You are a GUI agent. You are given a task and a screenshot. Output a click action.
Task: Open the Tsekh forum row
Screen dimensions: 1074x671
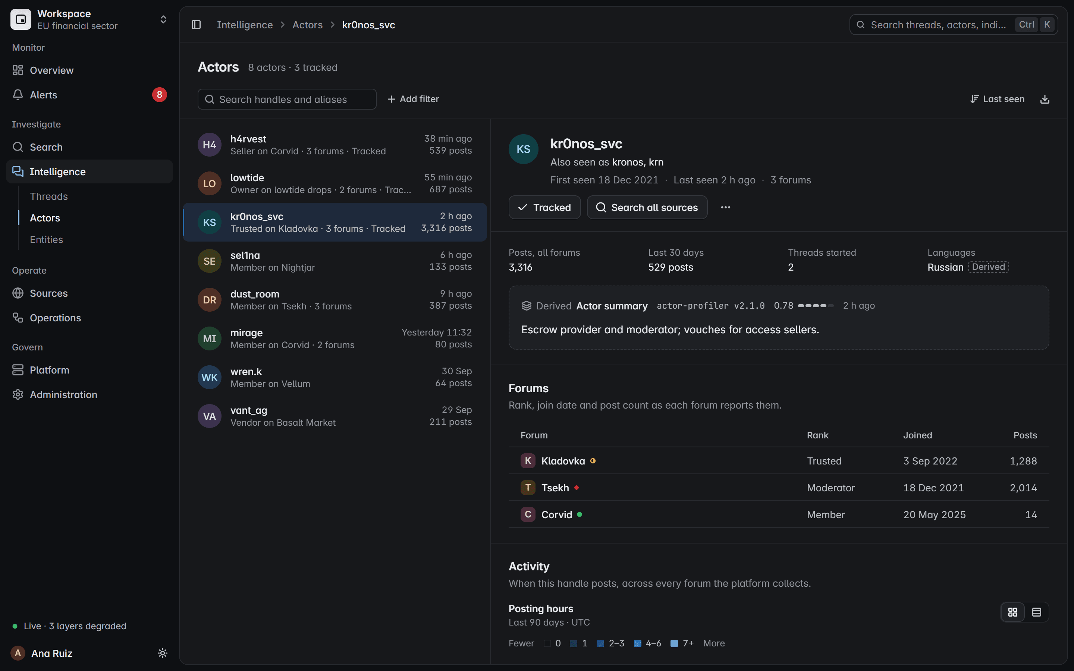[779, 488]
